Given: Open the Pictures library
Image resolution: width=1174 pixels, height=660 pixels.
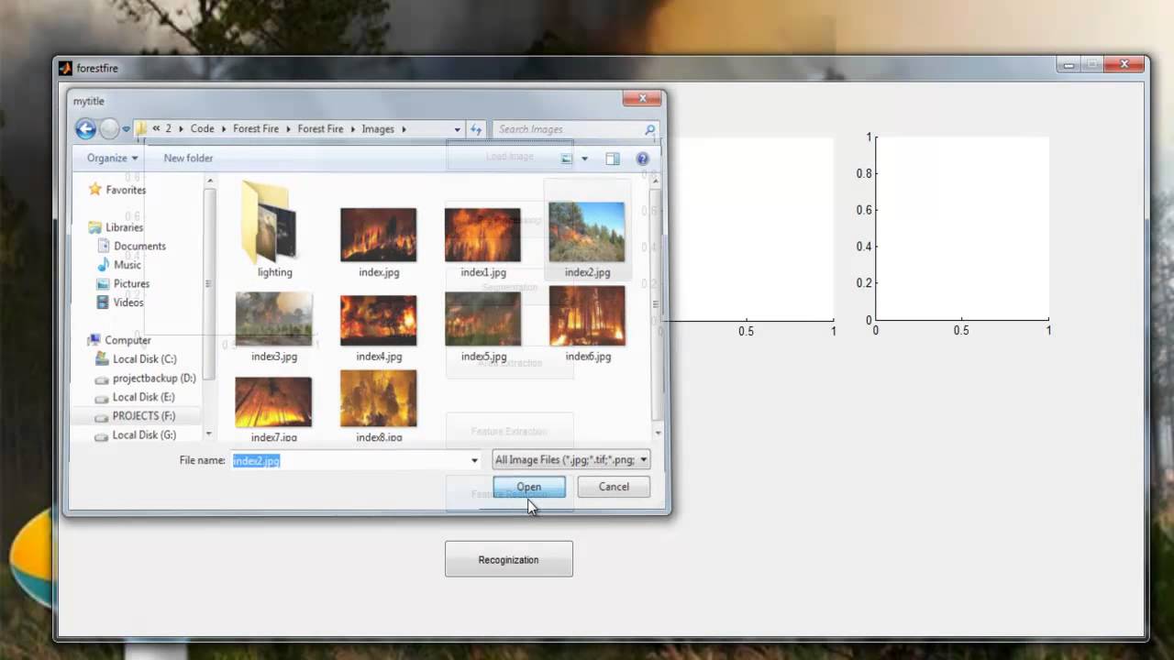Looking at the screenshot, I should (131, 283).
